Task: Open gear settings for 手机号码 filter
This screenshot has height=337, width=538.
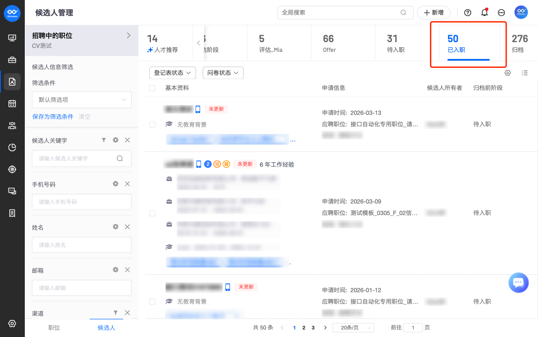Action: [116, 184]
